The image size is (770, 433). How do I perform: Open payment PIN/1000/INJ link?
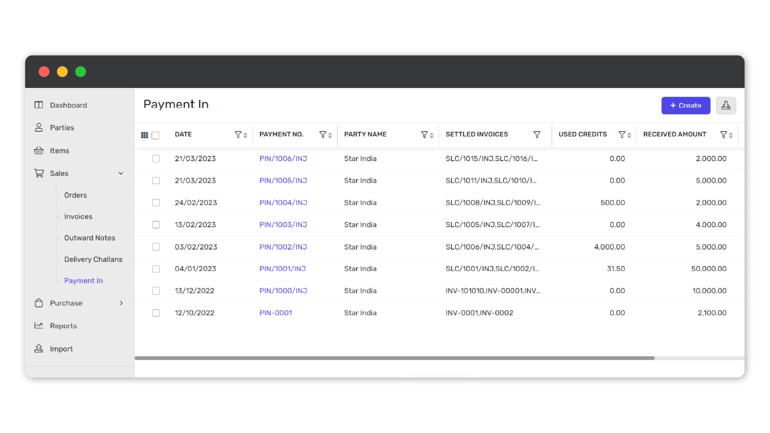[283, 291]
